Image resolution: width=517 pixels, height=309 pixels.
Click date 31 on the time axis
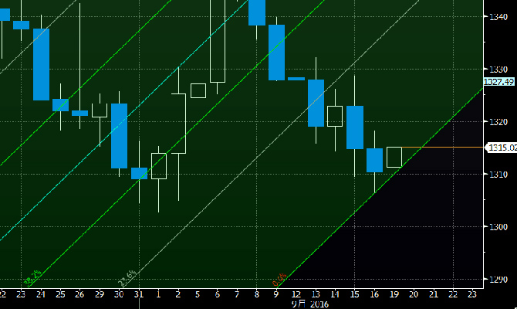[139, 294]
